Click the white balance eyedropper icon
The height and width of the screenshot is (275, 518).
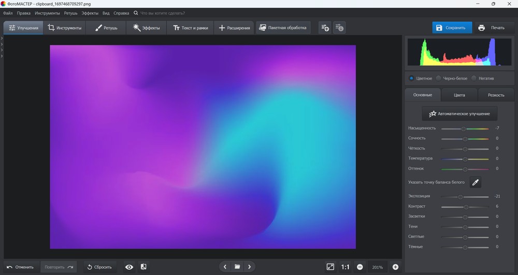pos(475,182)
